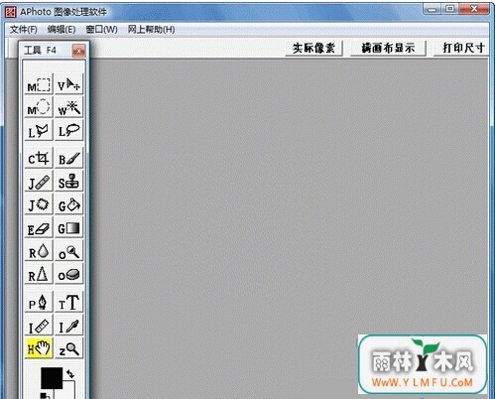Select the move tool (V)

click(x=68, y=84)
